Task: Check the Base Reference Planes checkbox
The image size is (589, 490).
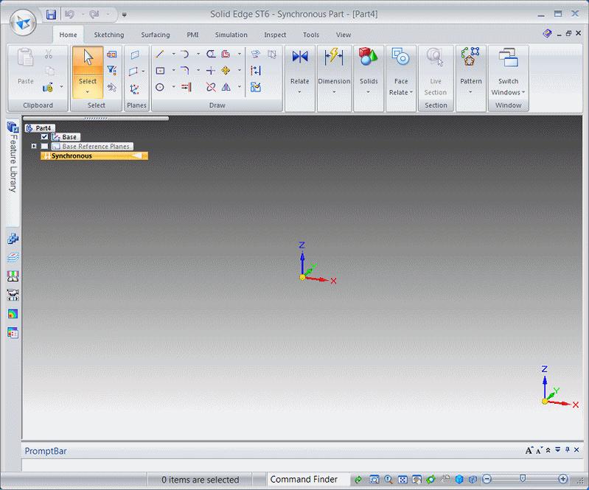Action: pos(44,146)
